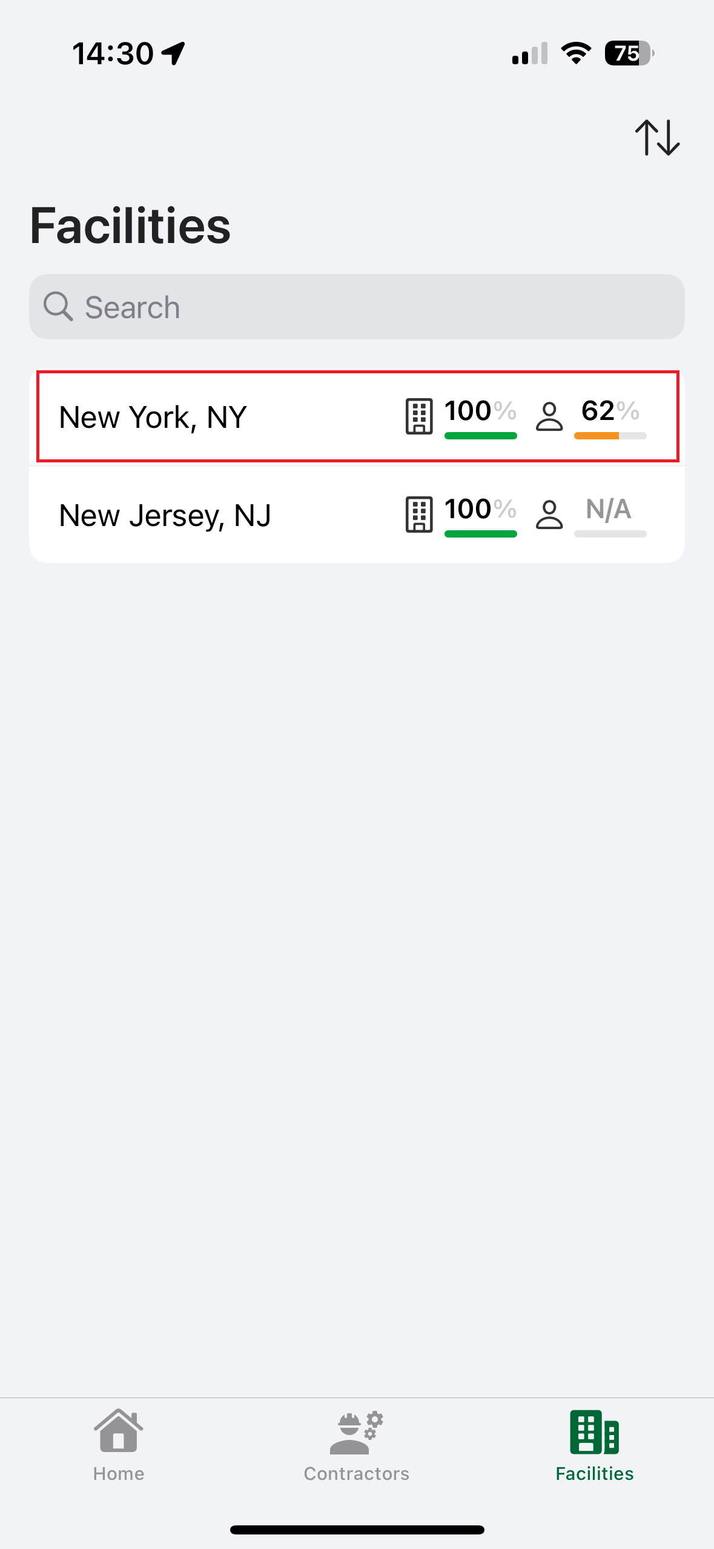Click the orange 62% progress bar
Viewport: 714px width, 1549px height.
(610, 436)
